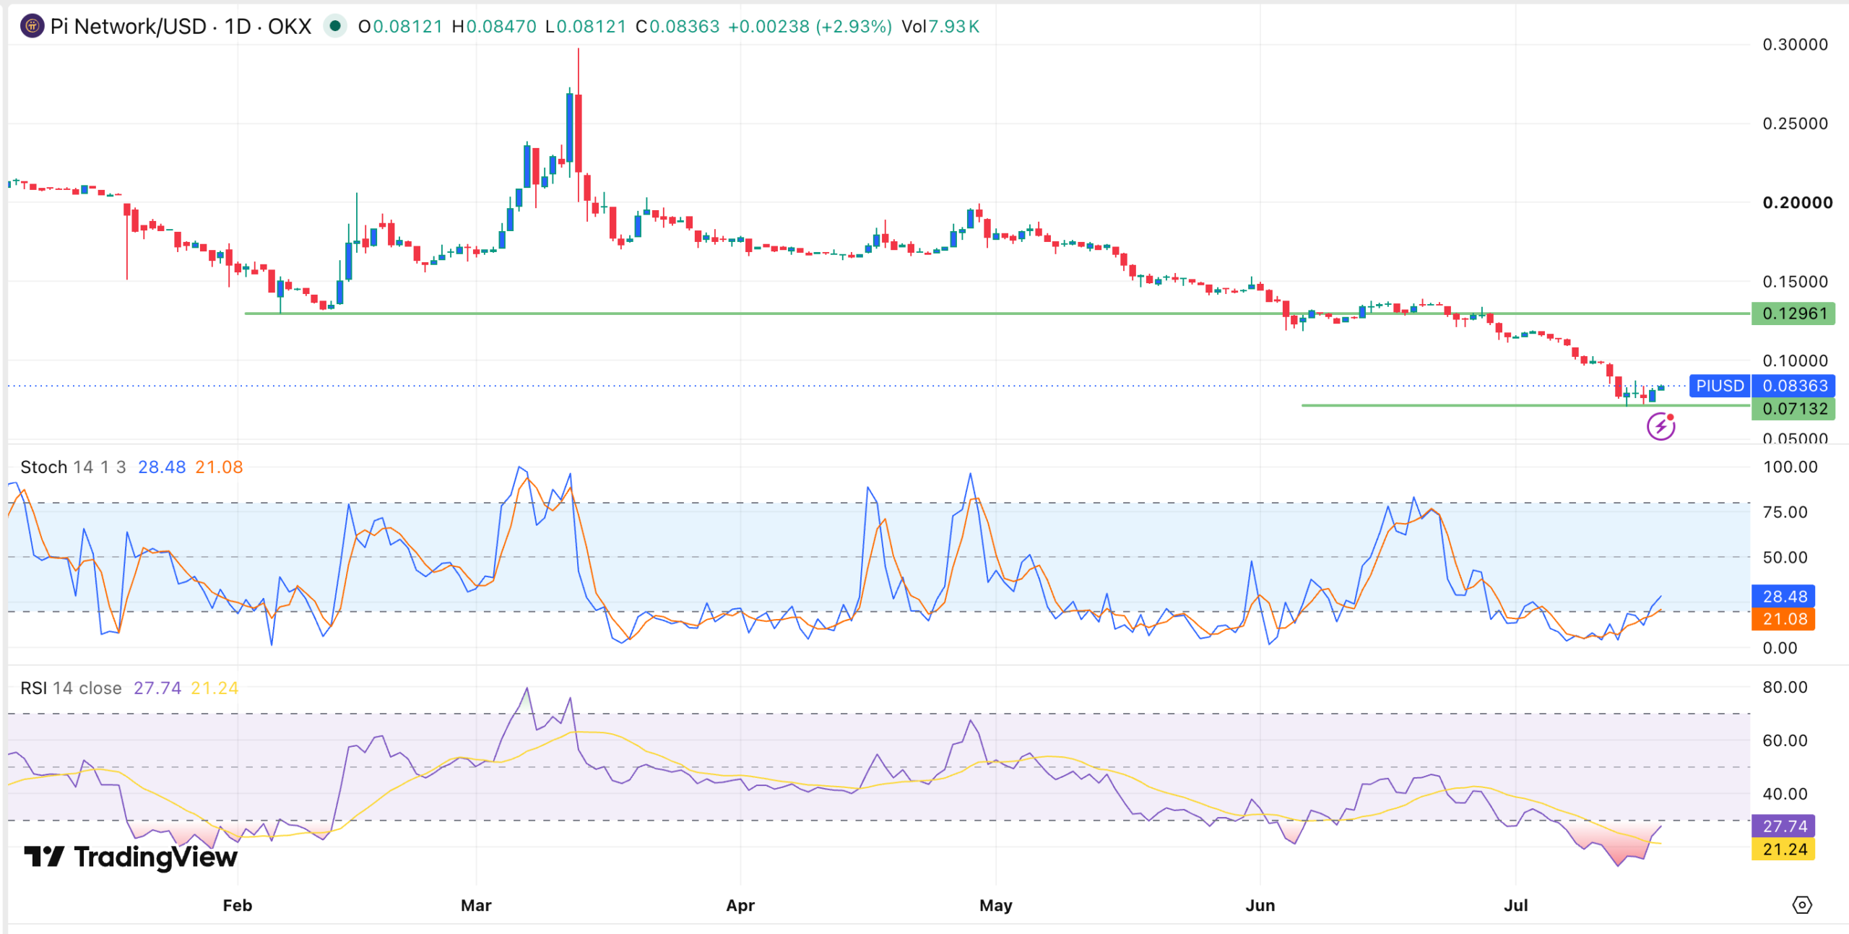Click the RSI 21.24 yellow value badge
The image size is (1849, 934).
1783,849
